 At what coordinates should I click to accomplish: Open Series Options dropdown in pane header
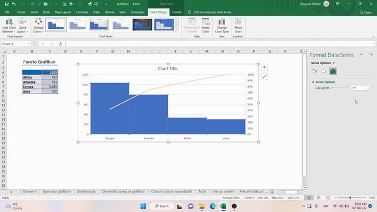(x=333, y=63)
